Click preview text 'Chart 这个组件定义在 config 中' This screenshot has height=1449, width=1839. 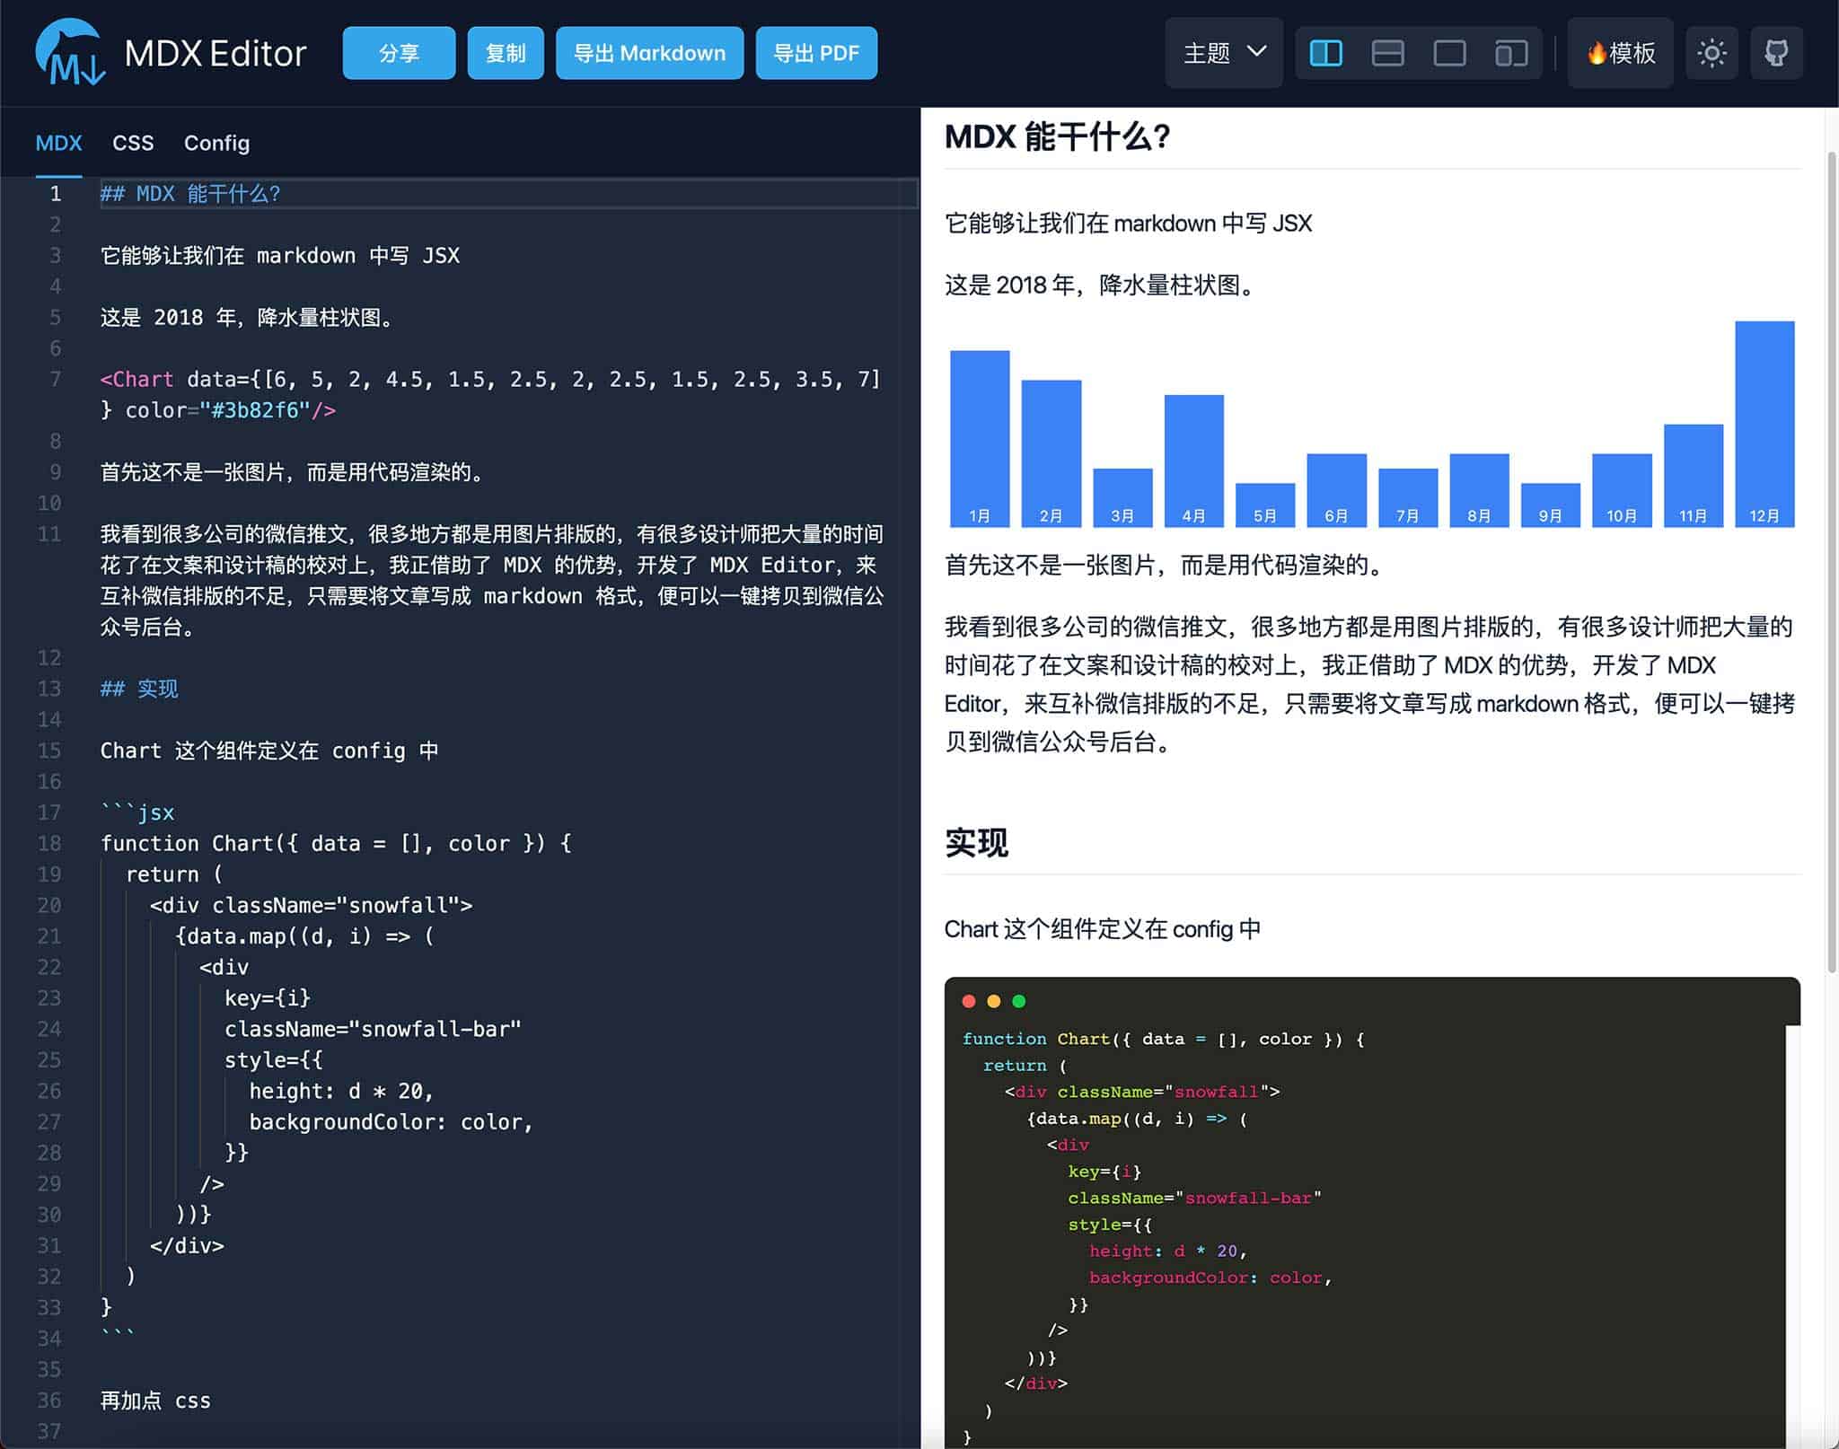click(x=1103, y=928)
